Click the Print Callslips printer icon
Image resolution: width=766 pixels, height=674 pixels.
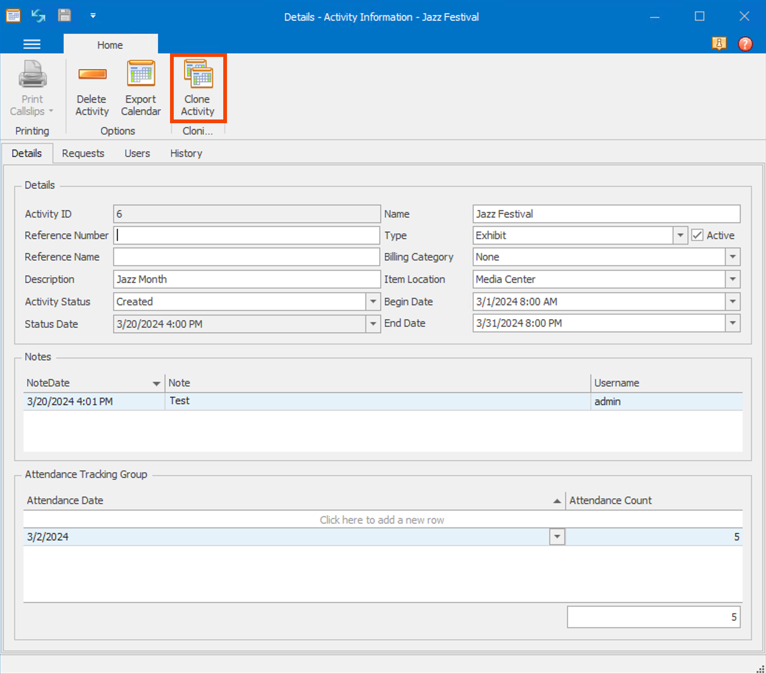click(x=32, y=75)
